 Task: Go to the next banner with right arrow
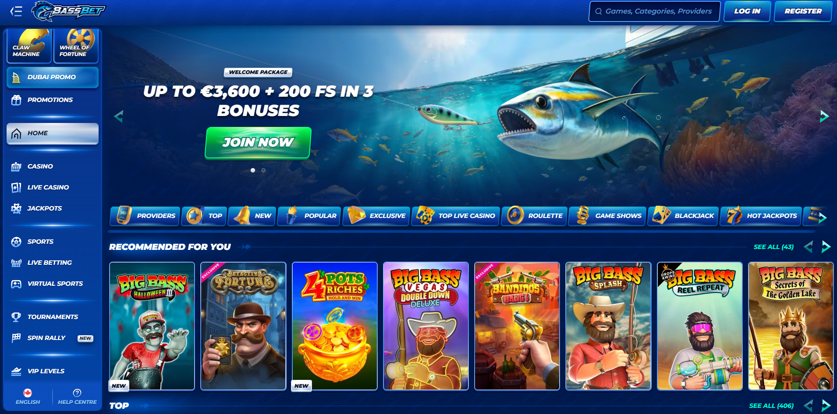click(x=824, y=116)
